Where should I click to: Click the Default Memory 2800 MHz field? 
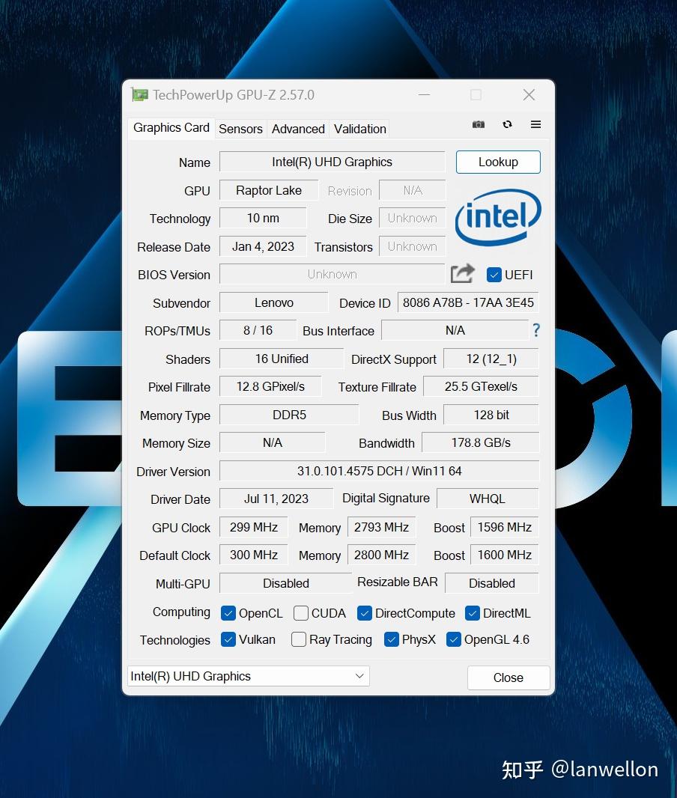pos(381,555)
